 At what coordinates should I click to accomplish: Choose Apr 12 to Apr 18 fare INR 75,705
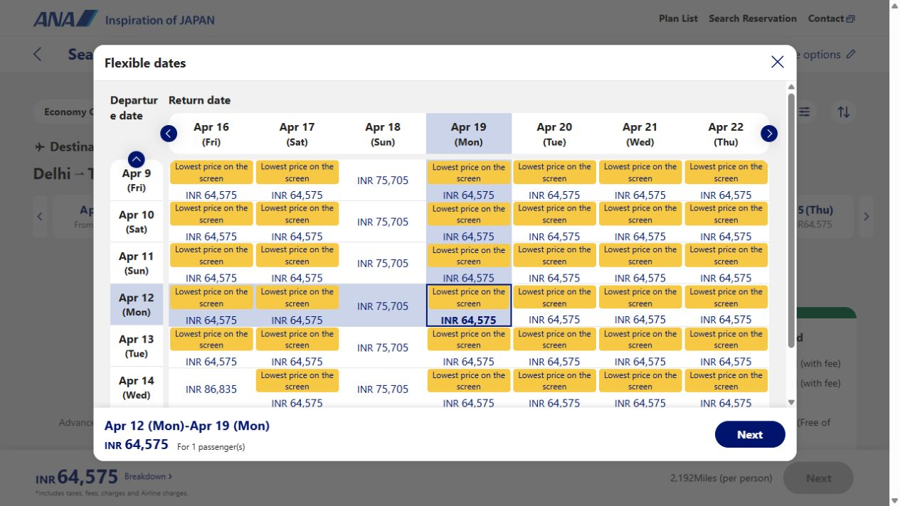click(383, 306)
